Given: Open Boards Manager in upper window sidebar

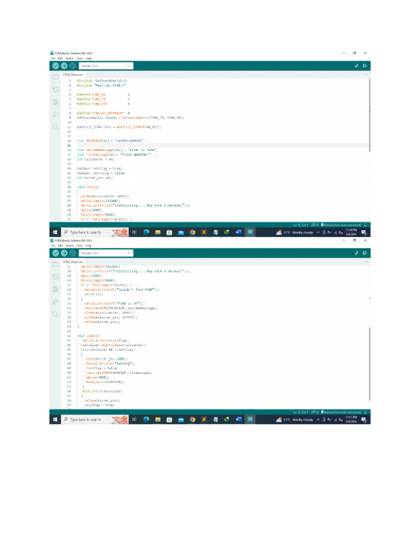Looking at the screenshot, I should (x=55, y=89).
